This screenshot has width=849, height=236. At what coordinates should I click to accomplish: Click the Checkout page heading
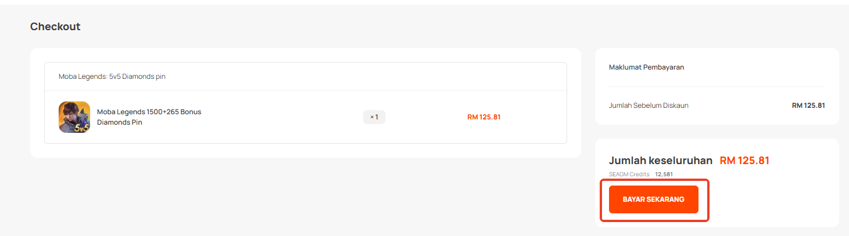[55, 27]
